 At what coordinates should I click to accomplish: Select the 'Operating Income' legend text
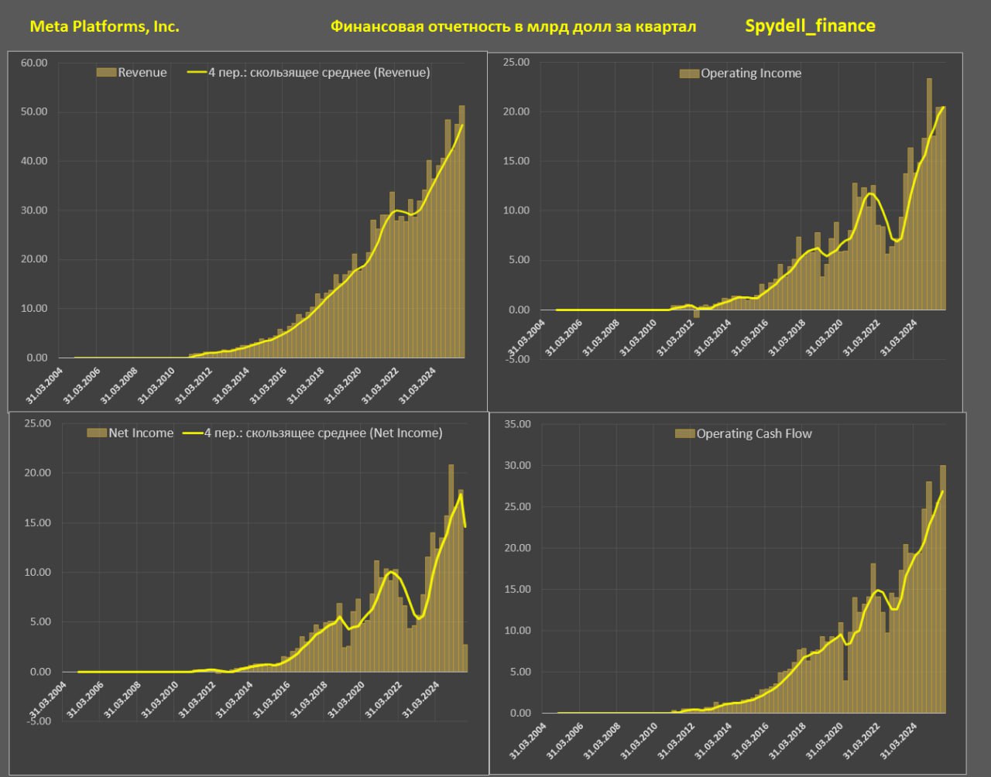(751, 74)
